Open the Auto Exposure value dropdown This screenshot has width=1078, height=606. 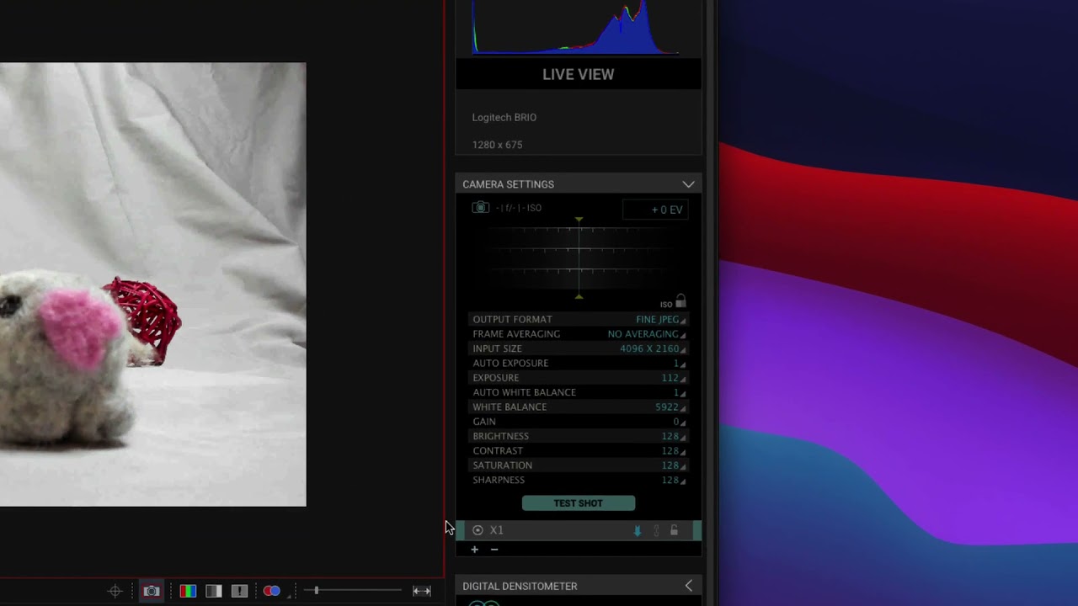pyautogui.click(x=679, y=364)
